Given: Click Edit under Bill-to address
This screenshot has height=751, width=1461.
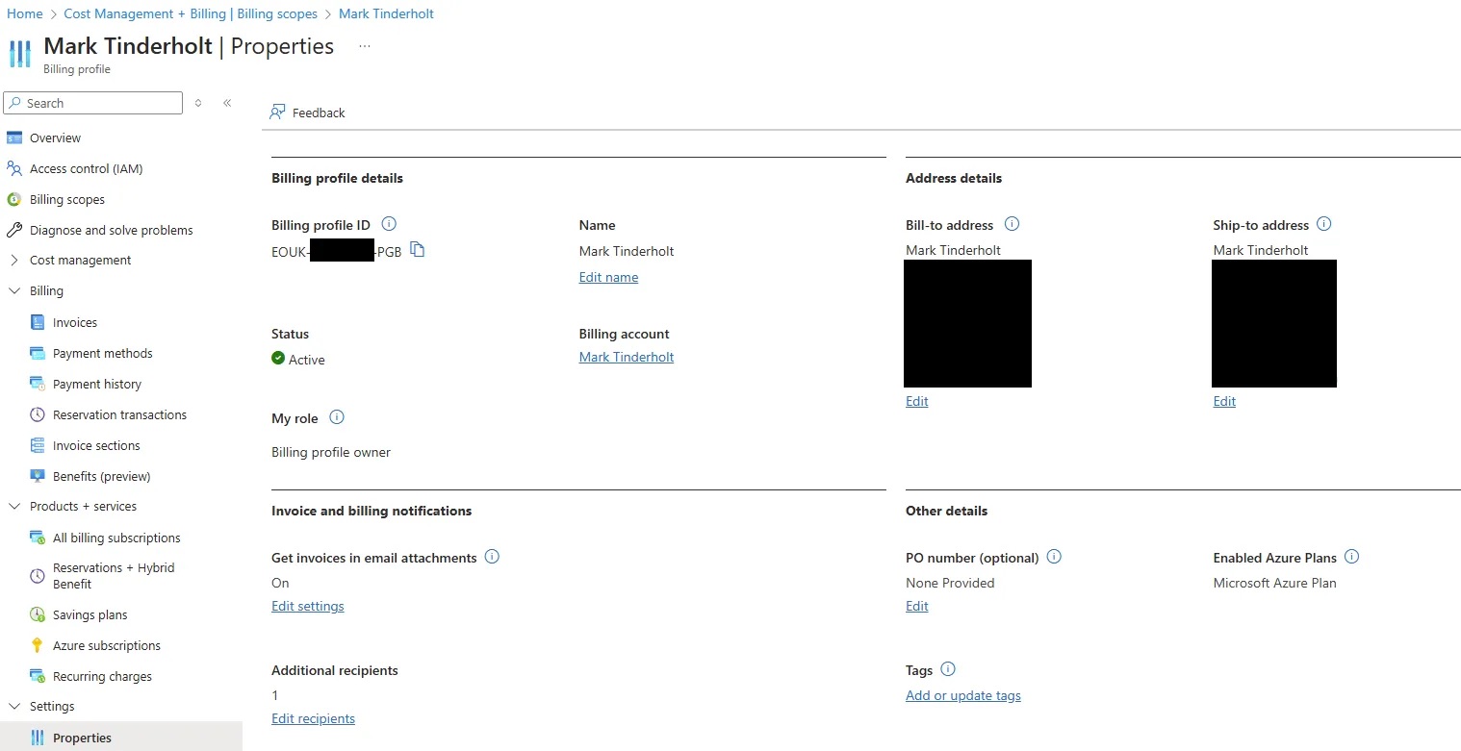Looking at the screenshot, I should pyautogui.click(x=916, y=401).
